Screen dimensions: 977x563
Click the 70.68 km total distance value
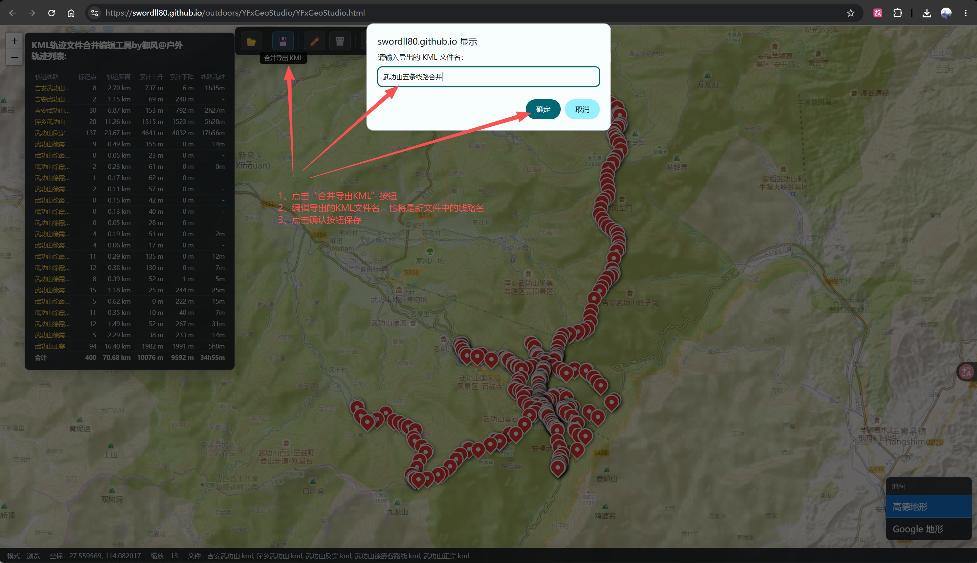point(116,357)
